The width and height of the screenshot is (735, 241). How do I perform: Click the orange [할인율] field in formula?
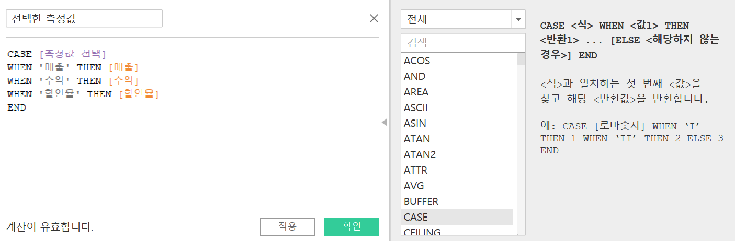click(138, 94)
